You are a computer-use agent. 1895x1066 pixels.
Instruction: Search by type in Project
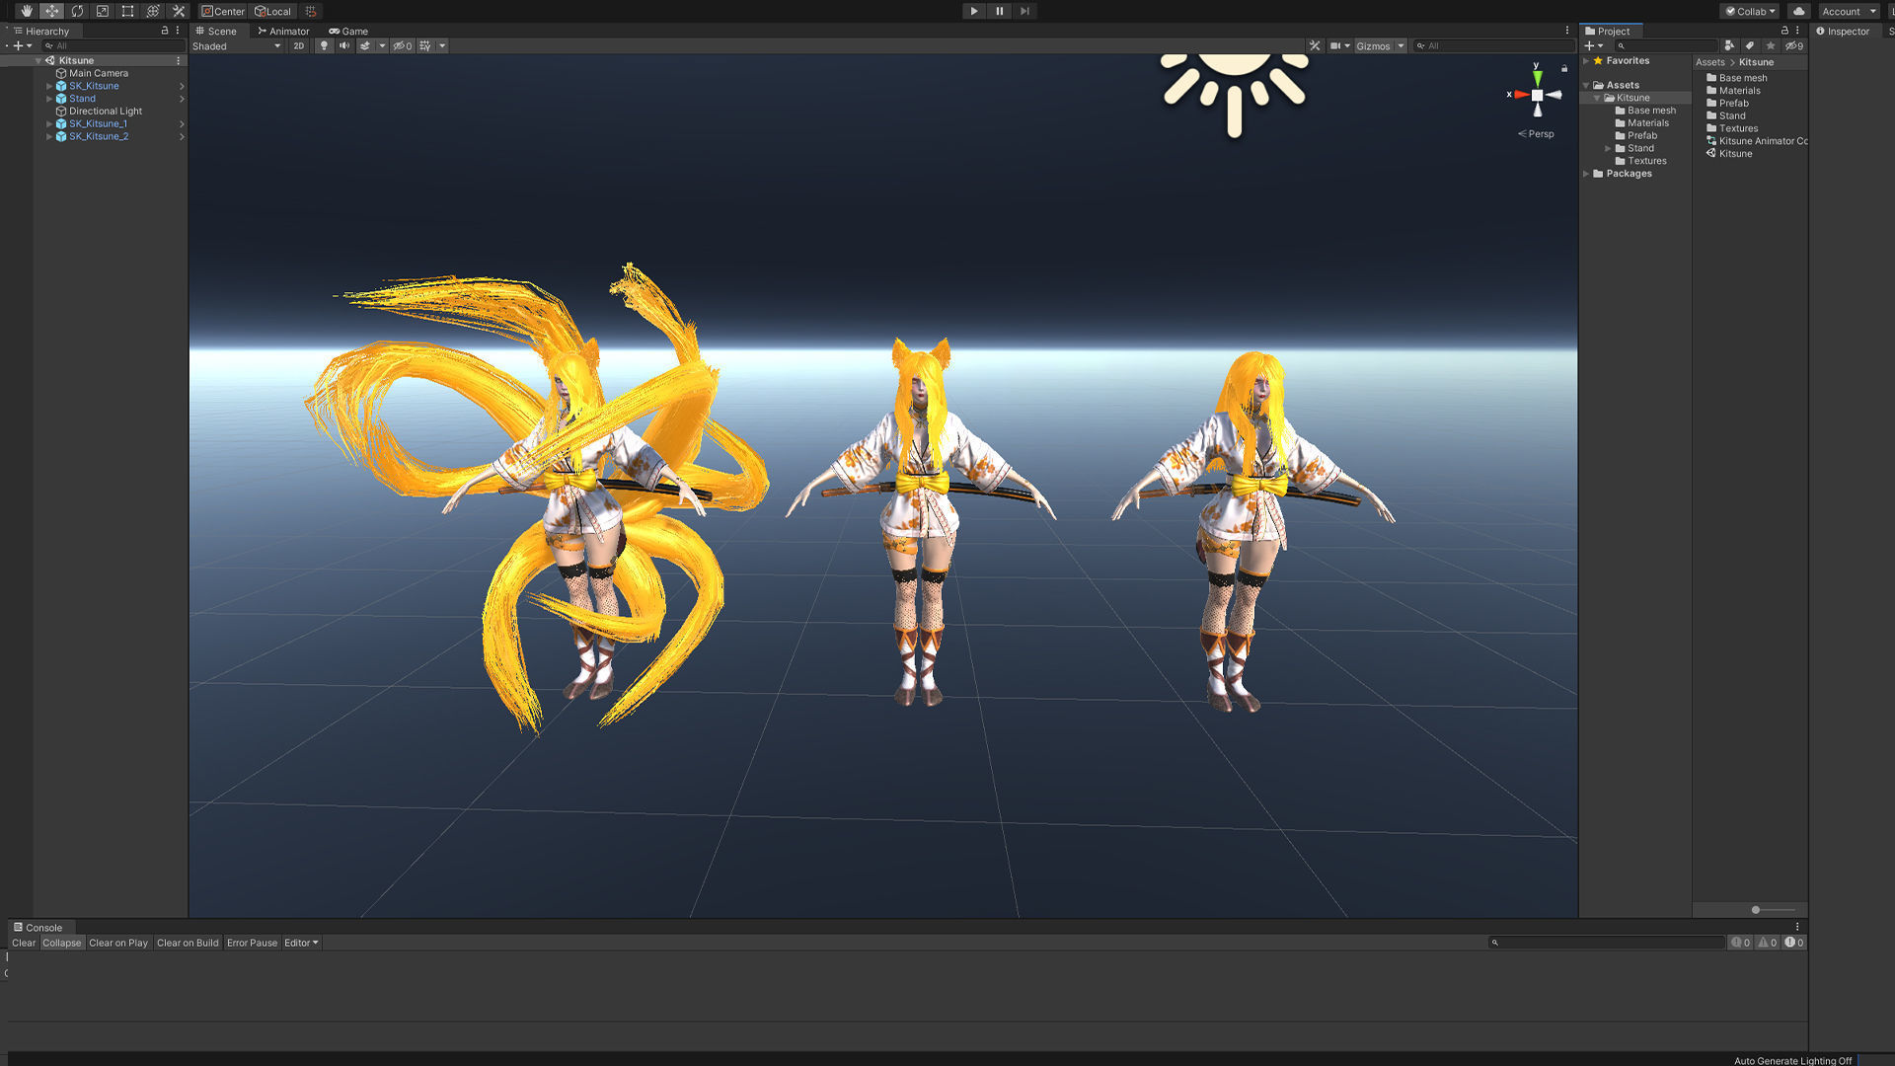[1729, 45]
